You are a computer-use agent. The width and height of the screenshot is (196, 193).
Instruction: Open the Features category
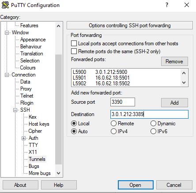[29, 25]
